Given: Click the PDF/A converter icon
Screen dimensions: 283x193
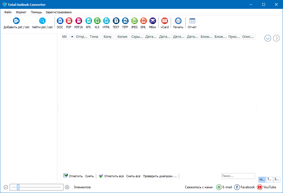Looking at the screenshot, I should click(x=79, y=20).
